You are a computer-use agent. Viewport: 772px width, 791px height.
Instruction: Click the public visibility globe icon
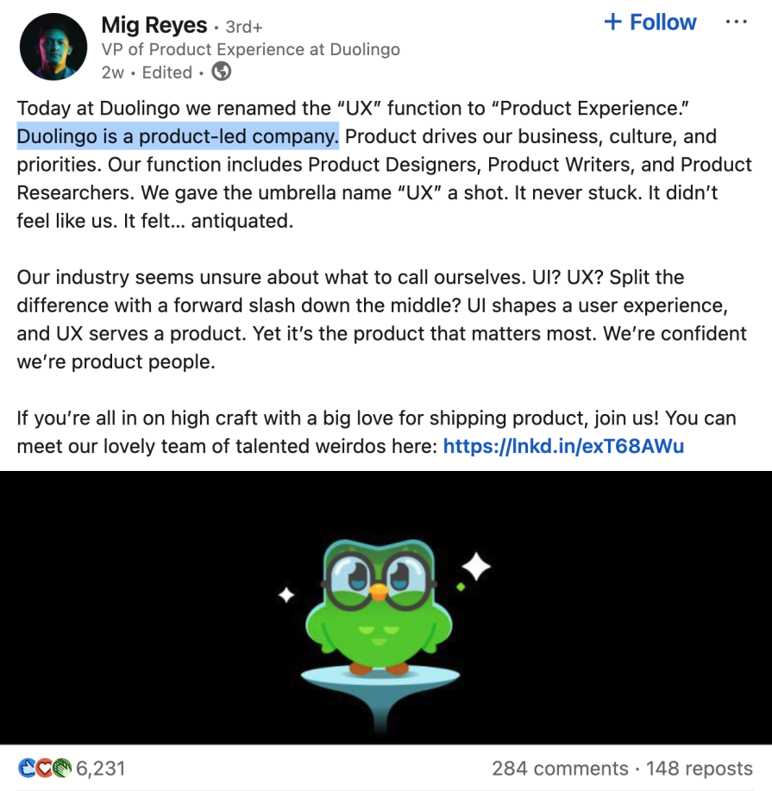(x=221, y=72)
